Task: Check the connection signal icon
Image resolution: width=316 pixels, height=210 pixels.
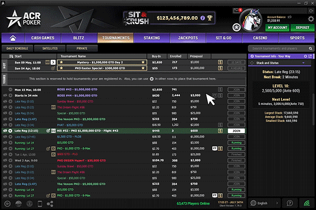Action: [307, 203]
